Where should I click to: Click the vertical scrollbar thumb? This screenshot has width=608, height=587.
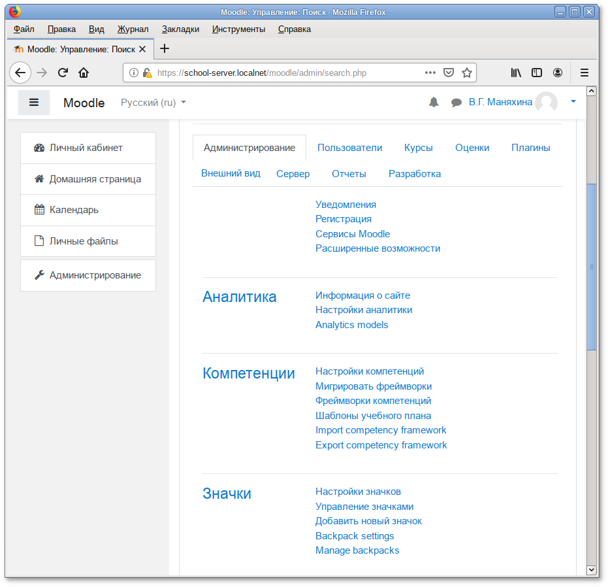(x=591, y=267)
